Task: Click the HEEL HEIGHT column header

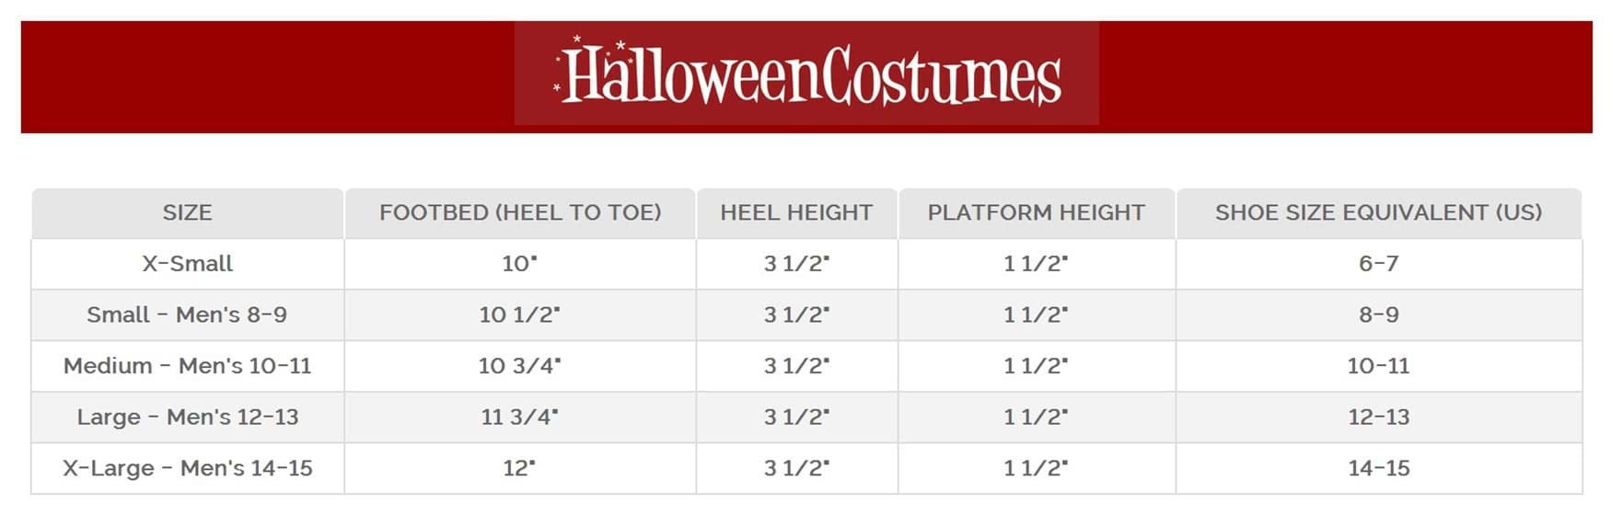Action: (796, 213)
